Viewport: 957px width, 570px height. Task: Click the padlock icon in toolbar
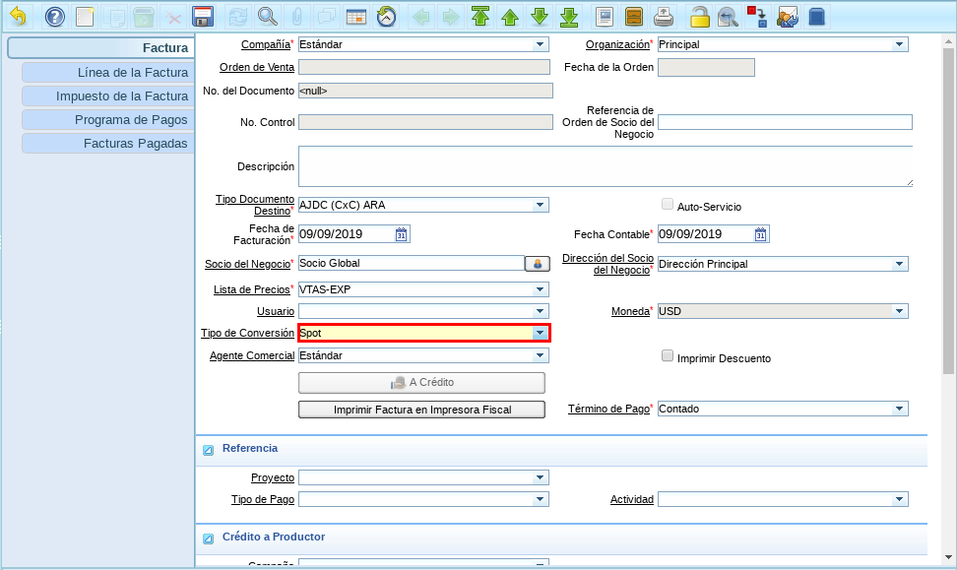point(699,17)
